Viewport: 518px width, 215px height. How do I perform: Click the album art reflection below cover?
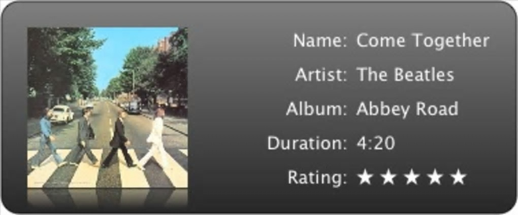[x=108, y=199]
